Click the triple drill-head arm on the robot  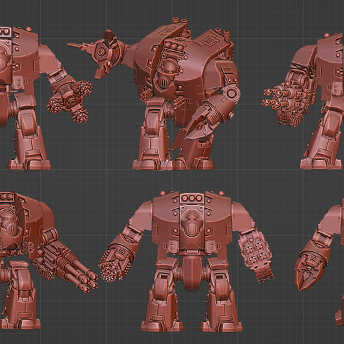70,98
